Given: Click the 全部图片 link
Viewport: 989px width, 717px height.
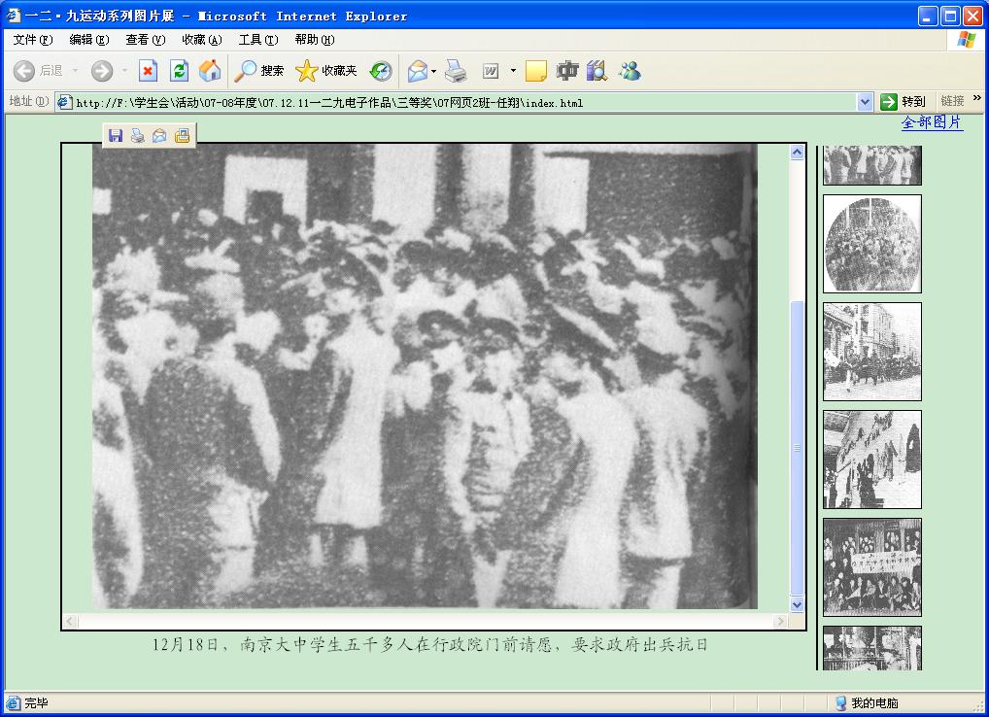Looking at the screenshot, I should (932, 122).
